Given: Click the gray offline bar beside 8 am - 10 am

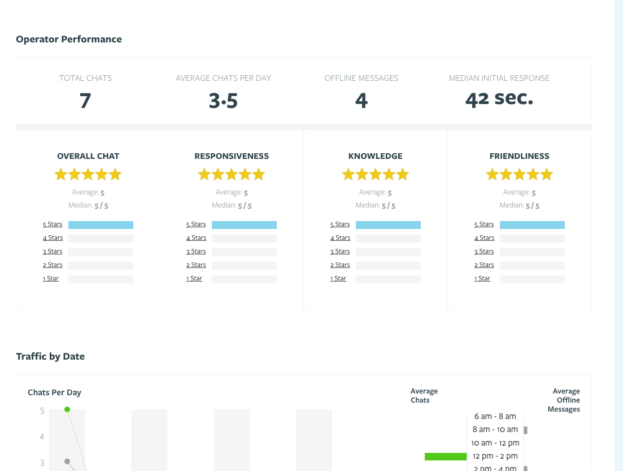Looking at the screenshot, I should pyautogui.click(x=526, y=430).
